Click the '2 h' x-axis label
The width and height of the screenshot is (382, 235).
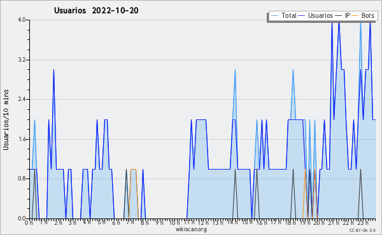pos(58,223)
